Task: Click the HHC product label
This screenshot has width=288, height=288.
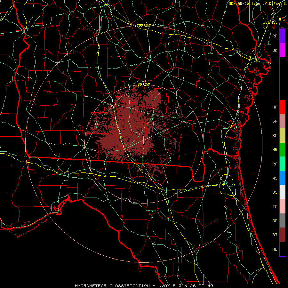Action: tap(281, 19)
